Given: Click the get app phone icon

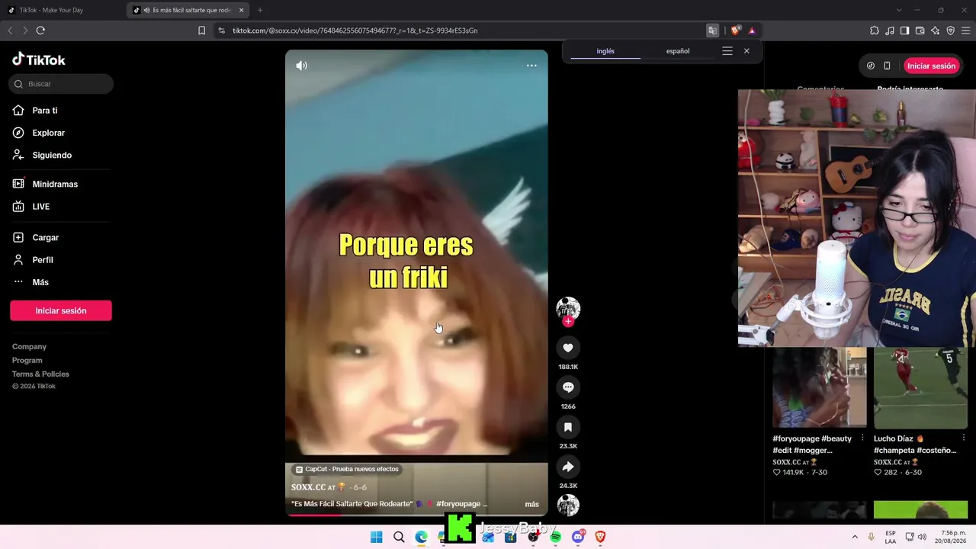Looking at the screenshot, I should pyautogui.click(x=887, y=66).
